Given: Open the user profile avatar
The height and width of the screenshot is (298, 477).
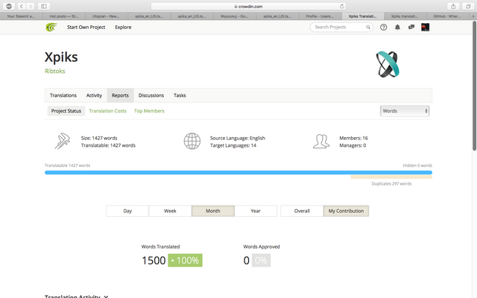Looking at the screenshot, I should coord(425,27).
